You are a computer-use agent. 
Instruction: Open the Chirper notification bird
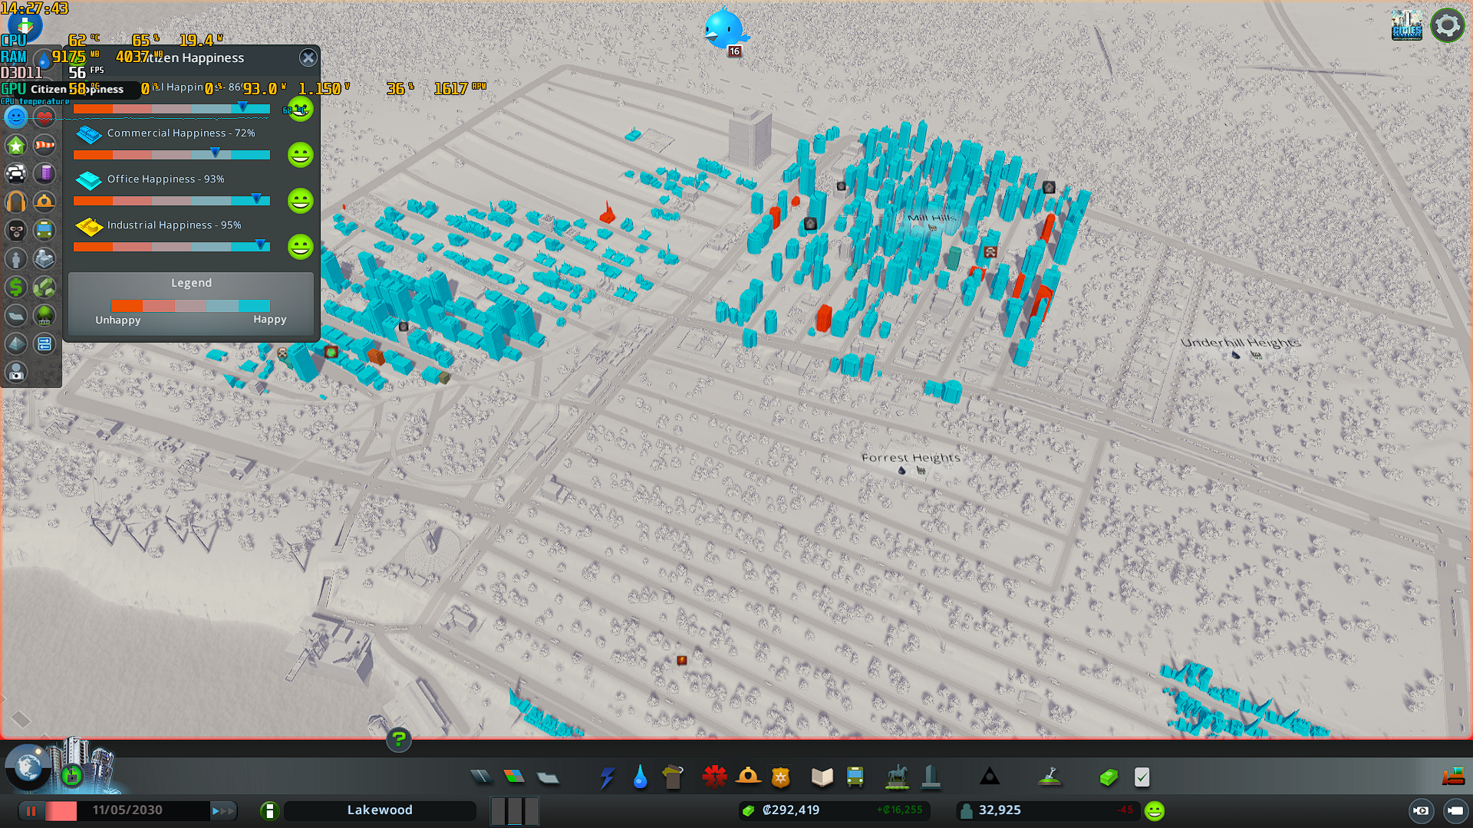click(724, 31)
